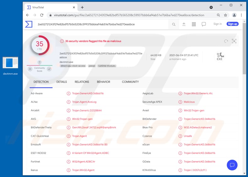Screen dimensions: 248x177
Task: Open devtmrn.exe desktop file icon
Action: [10, 66]
